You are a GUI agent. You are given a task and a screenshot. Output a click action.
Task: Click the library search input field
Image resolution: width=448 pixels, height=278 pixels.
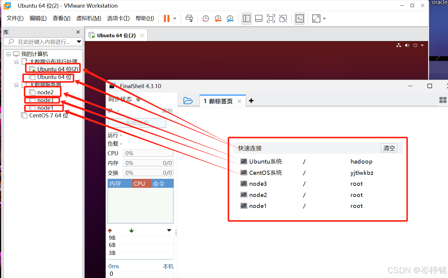[43, 42]
